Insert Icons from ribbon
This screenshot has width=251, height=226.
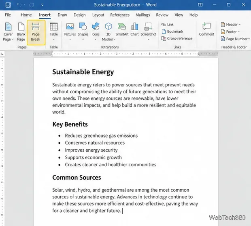(96, 31)
